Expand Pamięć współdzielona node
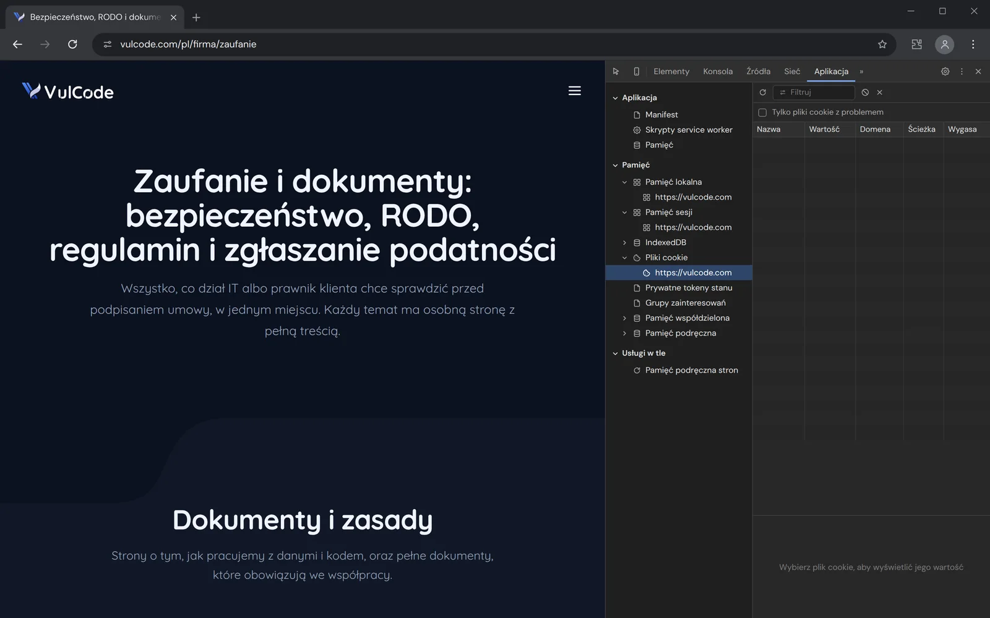This screenshot has height=618, width=990. (x=624, y=318)
